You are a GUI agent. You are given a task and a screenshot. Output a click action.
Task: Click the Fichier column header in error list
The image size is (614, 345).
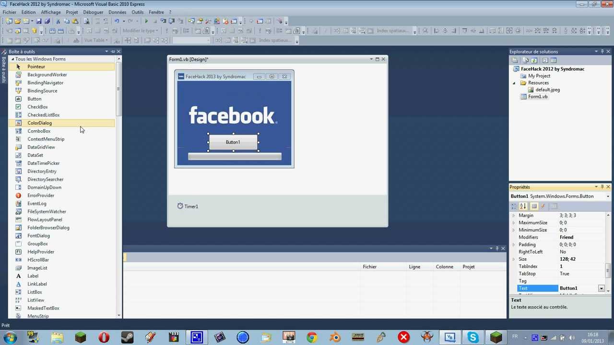pyautogui.click(x=370, y=267)
